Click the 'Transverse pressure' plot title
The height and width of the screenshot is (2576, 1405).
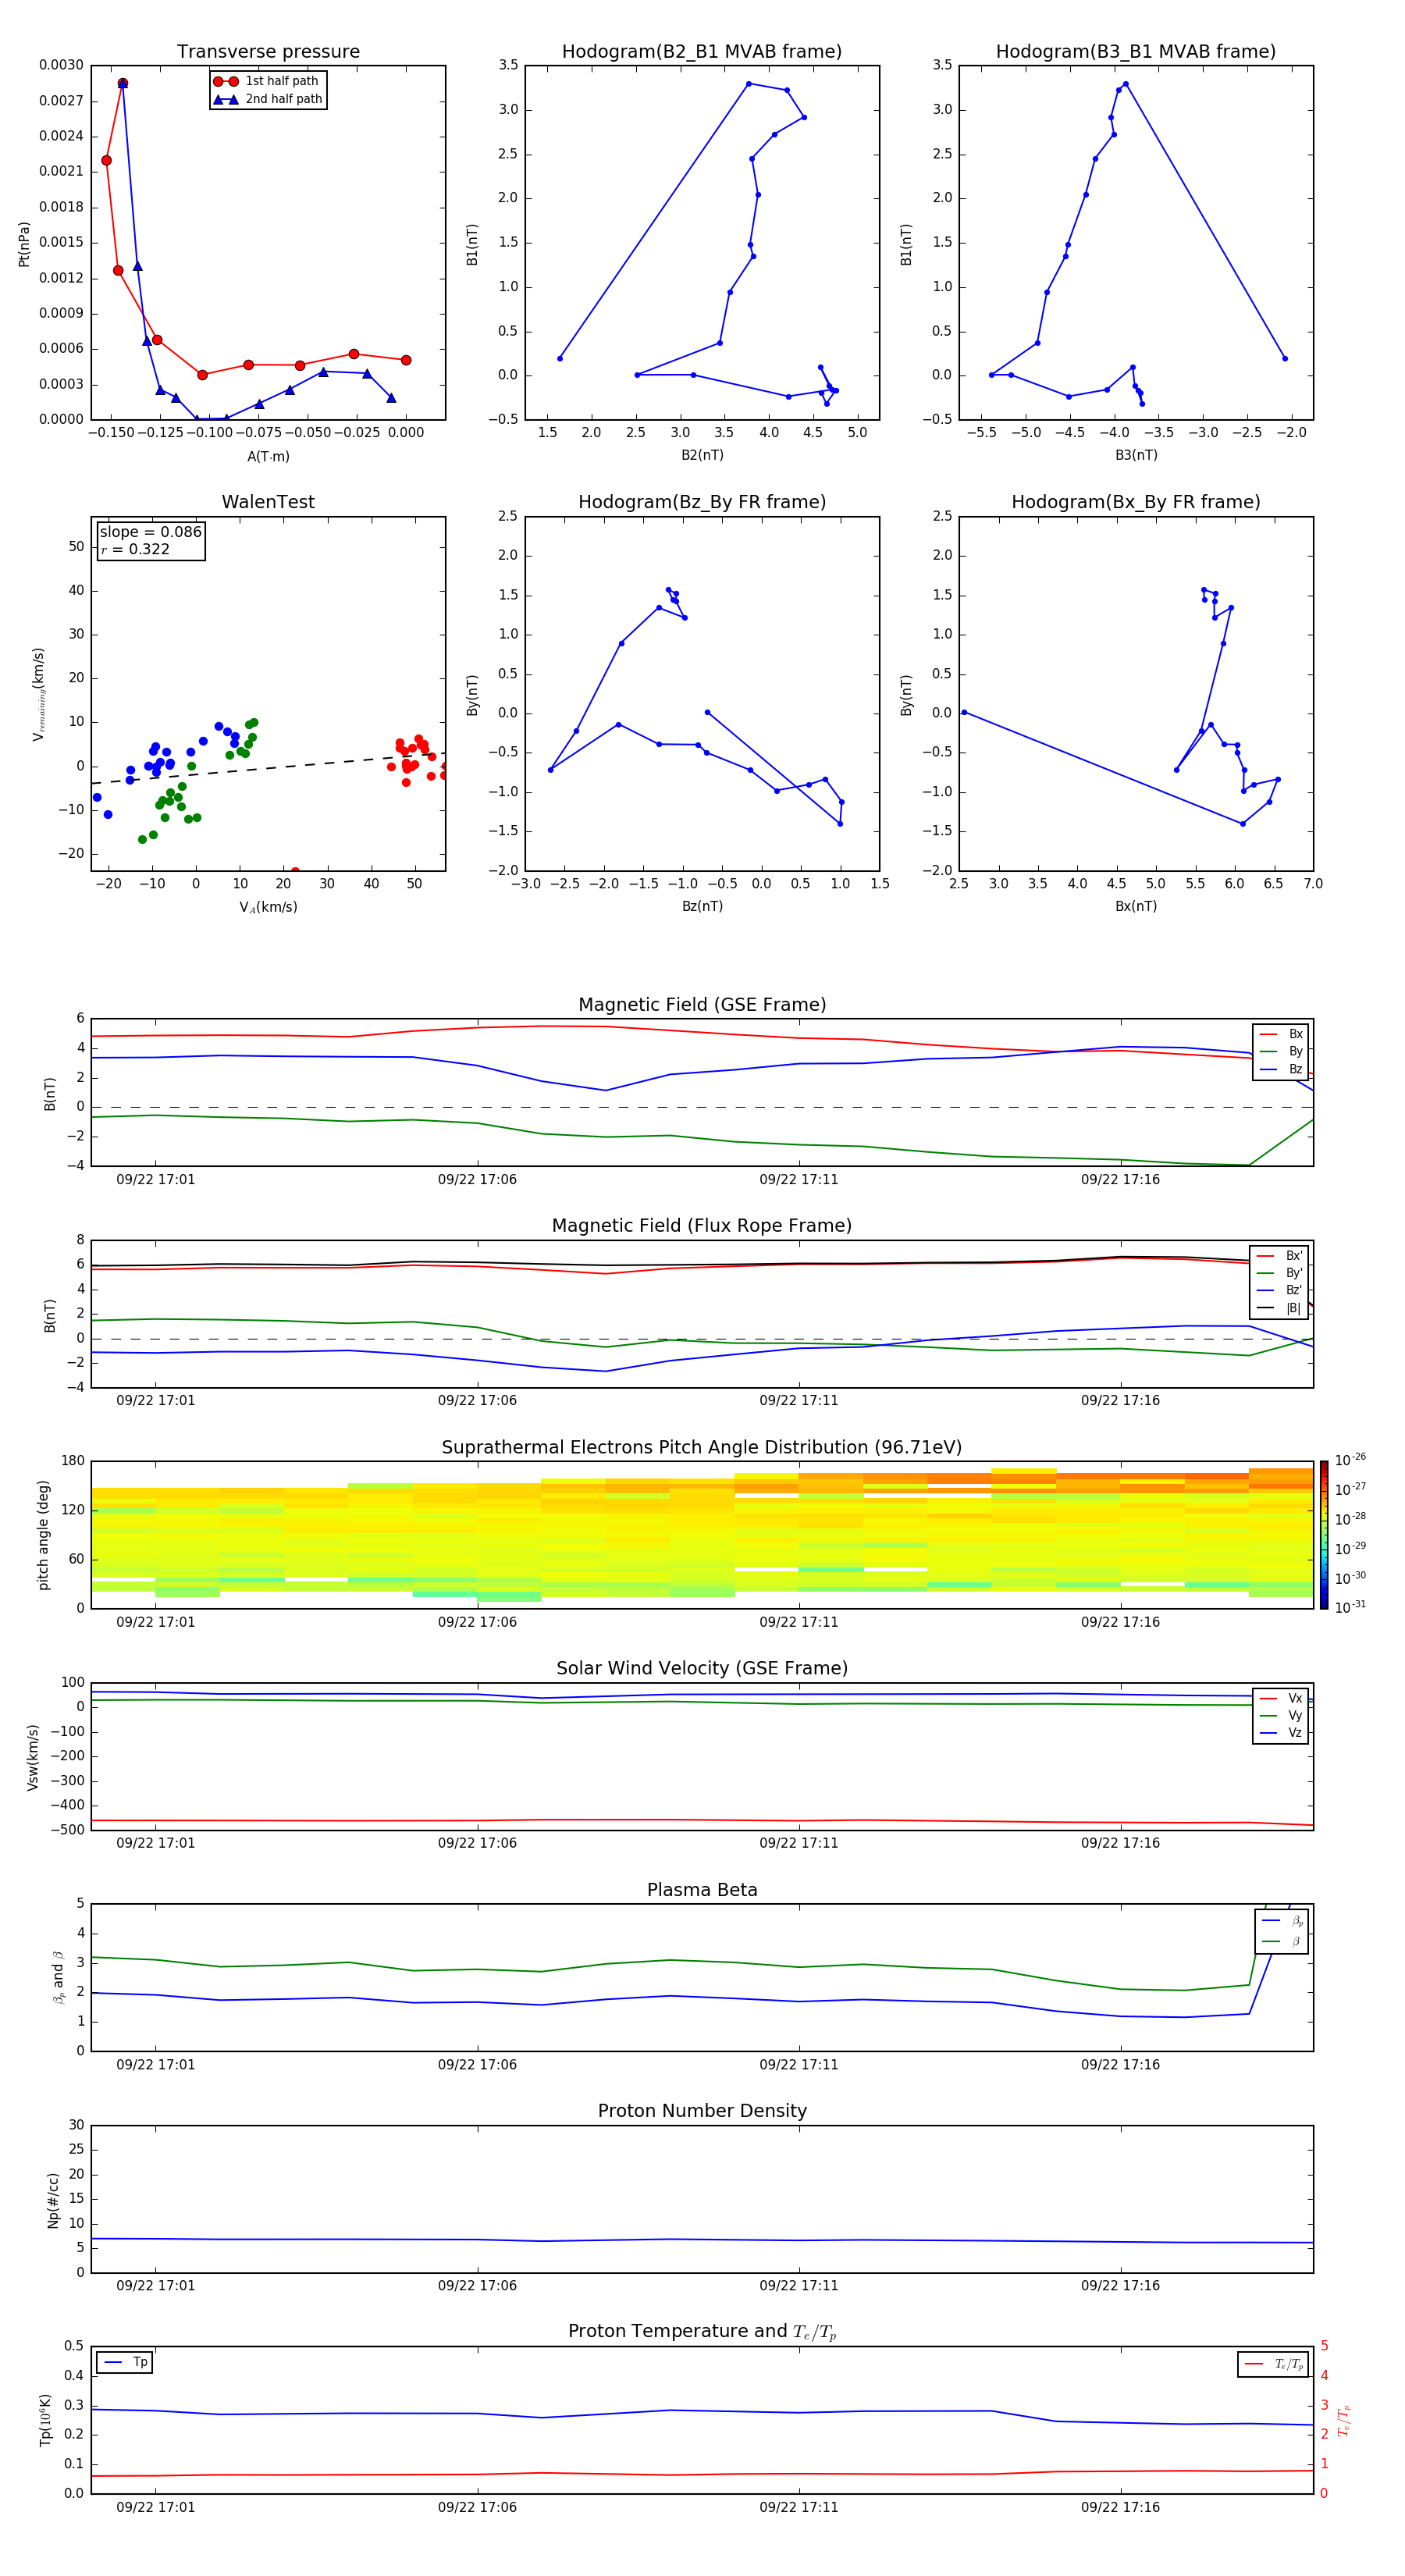(268, 52)
